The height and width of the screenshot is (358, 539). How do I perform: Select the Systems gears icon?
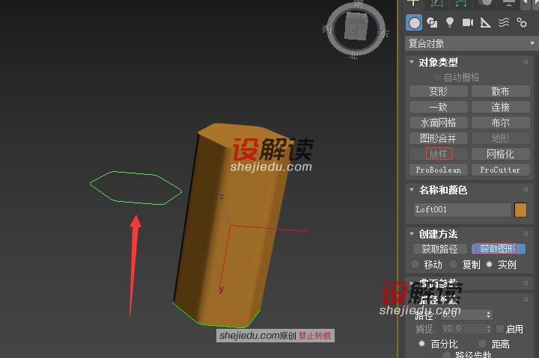point(522,22)
